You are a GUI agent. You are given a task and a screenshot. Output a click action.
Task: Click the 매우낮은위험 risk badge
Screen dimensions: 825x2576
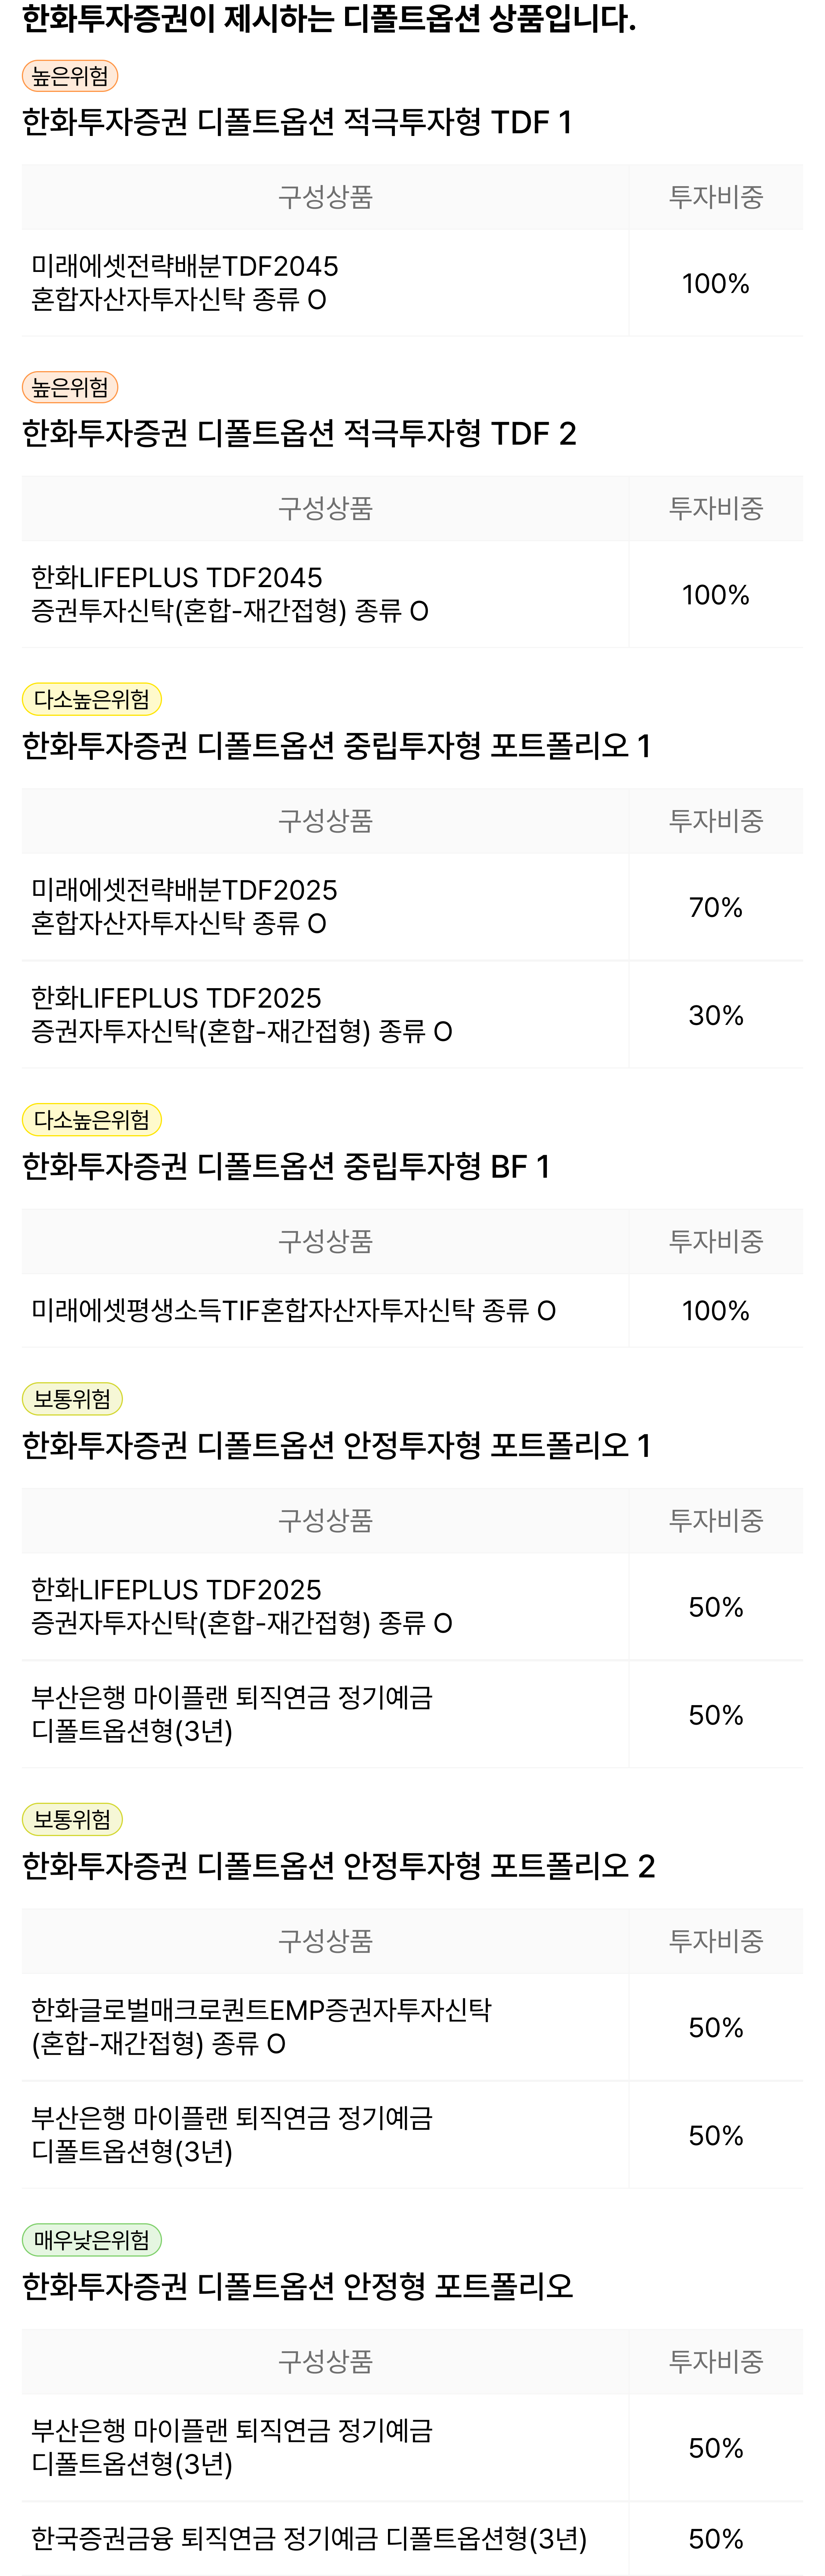(x=91, y=2239)
